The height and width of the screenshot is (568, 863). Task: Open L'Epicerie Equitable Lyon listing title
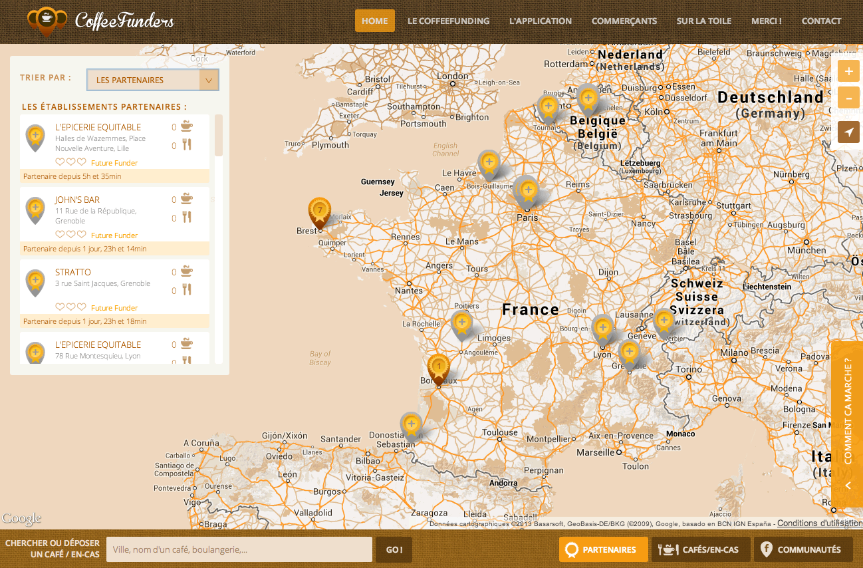click(98, 345)
